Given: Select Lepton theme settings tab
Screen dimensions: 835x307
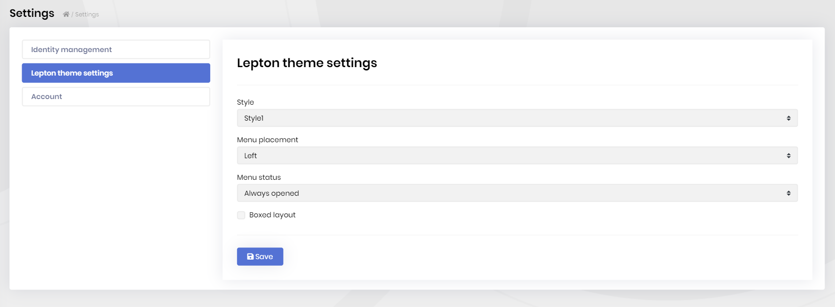Looking at the screenshot, I should point(116,73).
